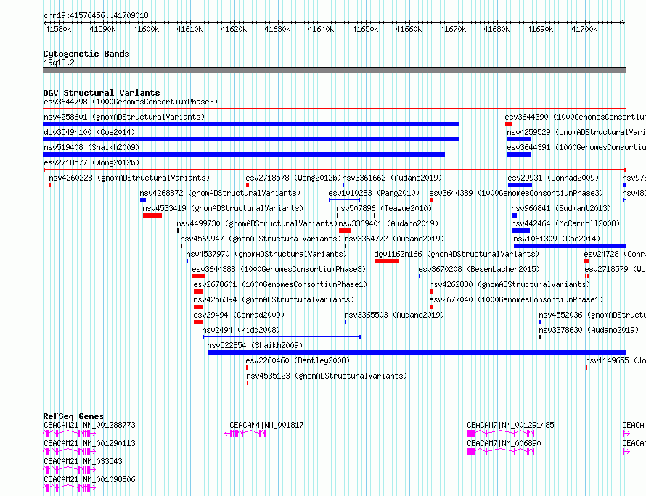Select nsv4552036 variant label
The height and width of the screenshot is (496, 646).
[592, 315]
